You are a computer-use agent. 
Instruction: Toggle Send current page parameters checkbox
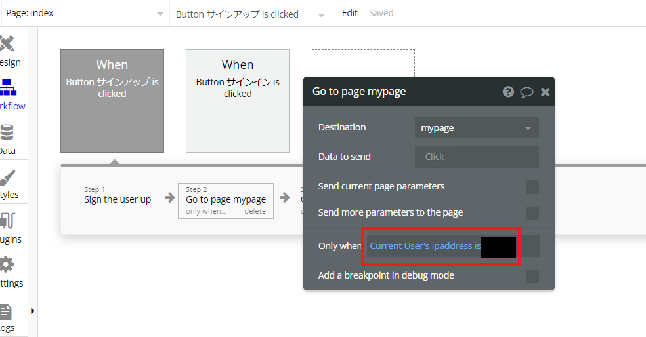click(532, 187)
